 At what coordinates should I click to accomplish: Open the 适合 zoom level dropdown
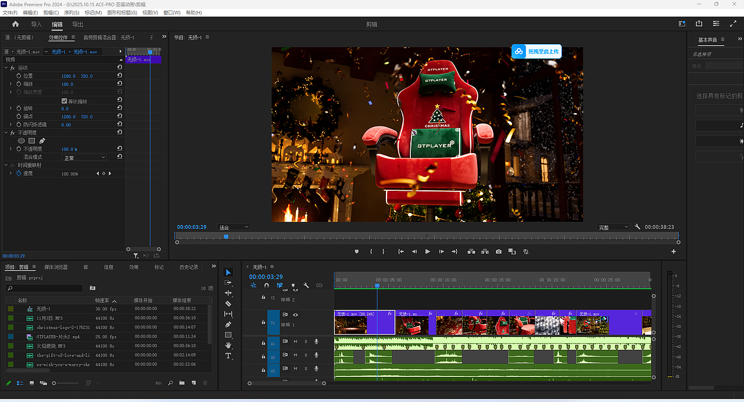(233, 227)
